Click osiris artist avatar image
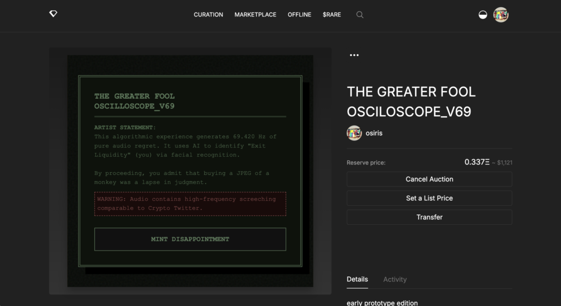This screenshot has width=561, height=306. coord(354,133)
